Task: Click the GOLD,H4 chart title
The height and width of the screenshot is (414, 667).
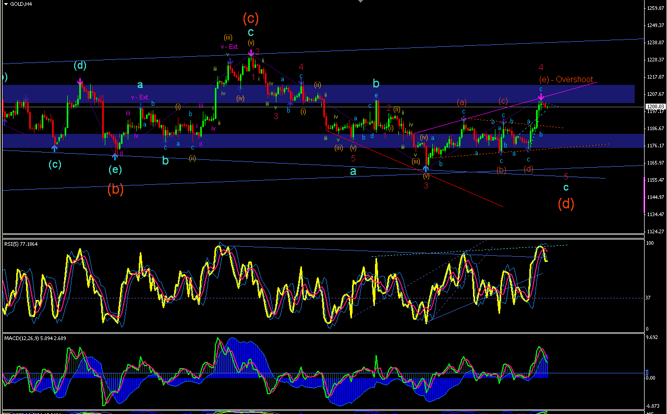Action: pyautogui.click(x=21, y=4)
